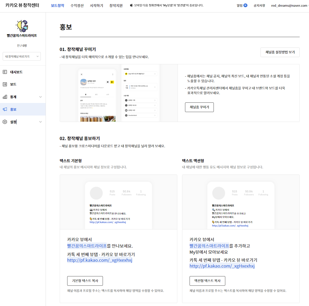Click the speaker announcement icon in header
The image size is (309, 306).
tap(131, 5)
